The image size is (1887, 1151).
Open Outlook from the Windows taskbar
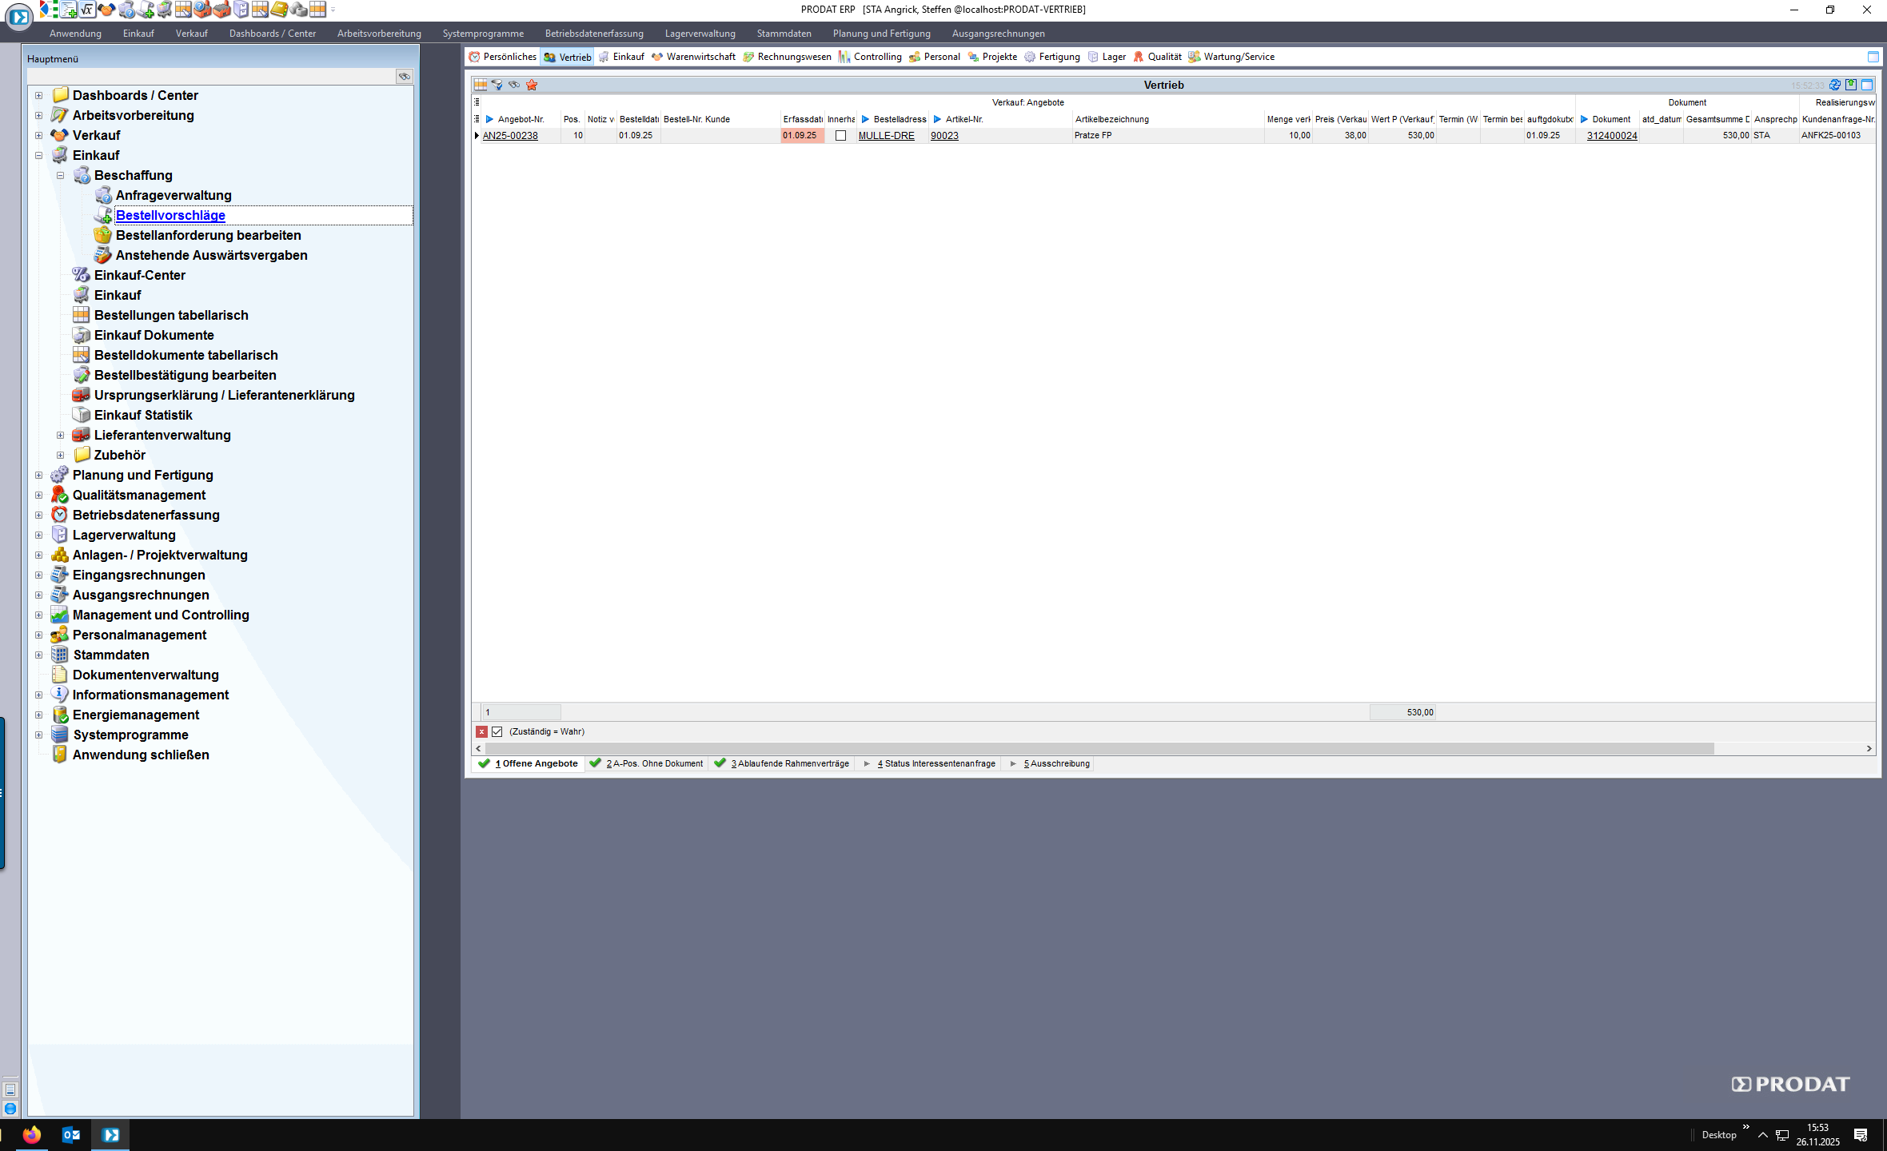click(70, 1134)
